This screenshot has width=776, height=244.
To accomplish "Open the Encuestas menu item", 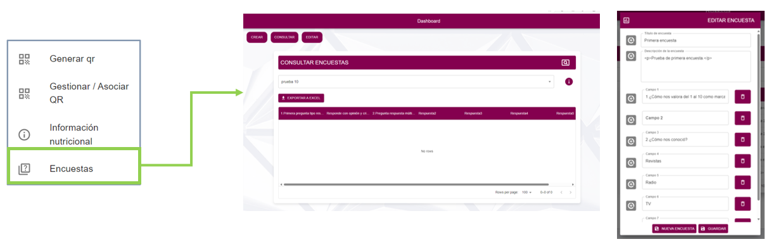I will tap(73, 169).
